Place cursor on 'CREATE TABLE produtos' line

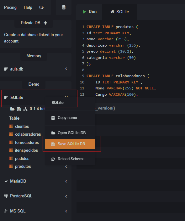click(112, 27)
